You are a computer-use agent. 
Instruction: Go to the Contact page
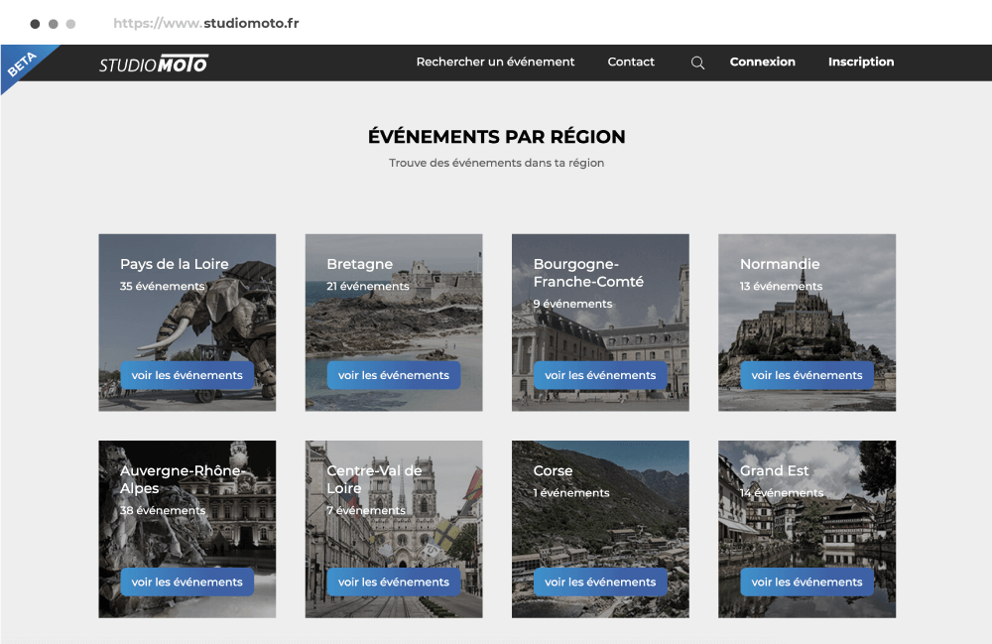coord(631,62)
